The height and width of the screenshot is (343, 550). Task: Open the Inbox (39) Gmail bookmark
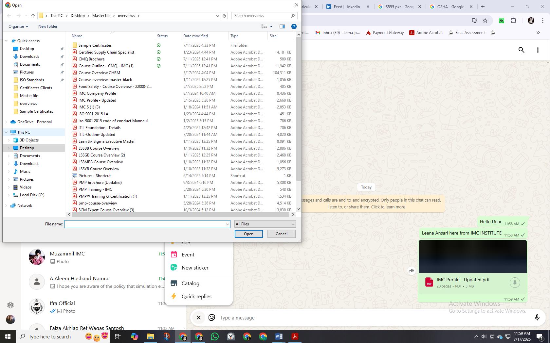(x=338, y=33)
